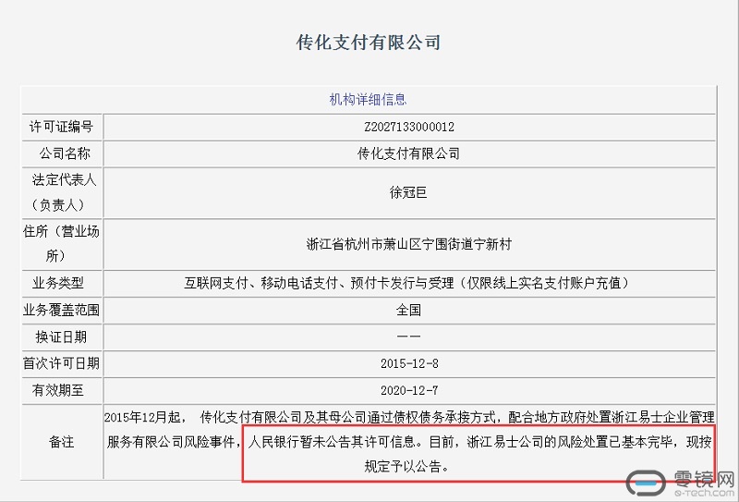Select the 许可证编号 label cell
The height and width of the screenshot is (502, 739).
pos(62,127)
